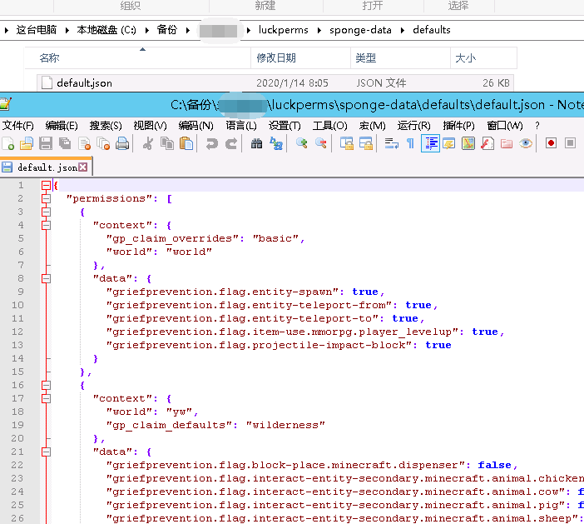
Task: Click the Cut scissors icon
Action: [147, 143]
